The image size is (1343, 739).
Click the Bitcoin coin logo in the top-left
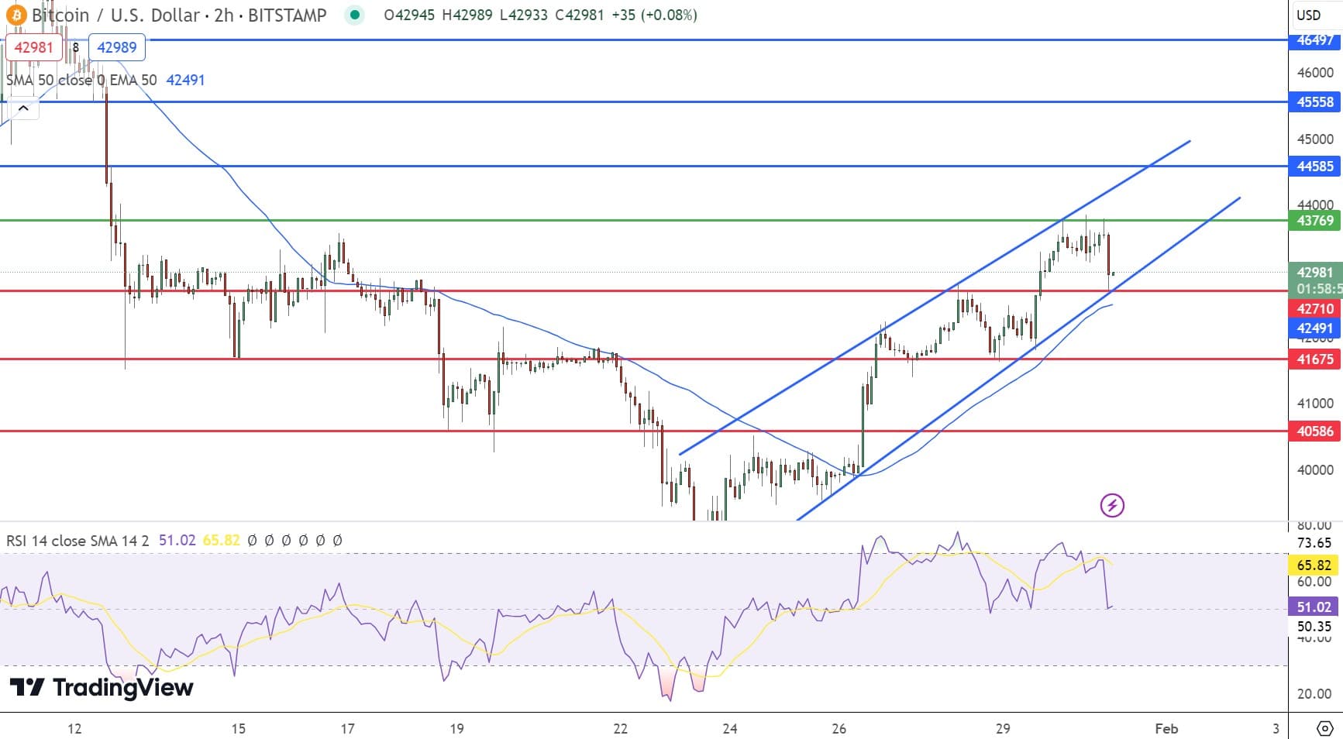pos(15,14)
